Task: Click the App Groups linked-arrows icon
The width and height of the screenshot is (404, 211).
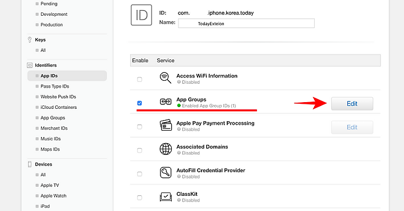Action: click(x=166, y=102)
